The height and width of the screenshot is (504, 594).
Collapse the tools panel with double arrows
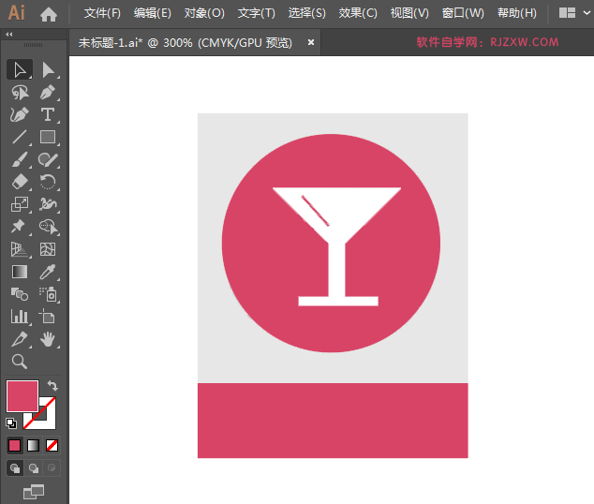tap(9, 34)
